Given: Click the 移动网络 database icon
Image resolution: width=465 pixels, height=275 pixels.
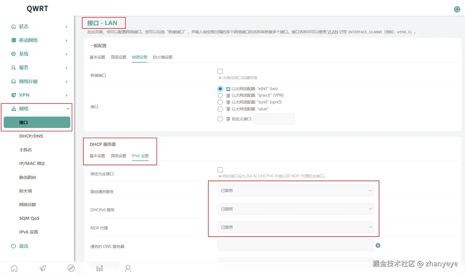Looking at the screenshot, I should [x=13, y=40].
